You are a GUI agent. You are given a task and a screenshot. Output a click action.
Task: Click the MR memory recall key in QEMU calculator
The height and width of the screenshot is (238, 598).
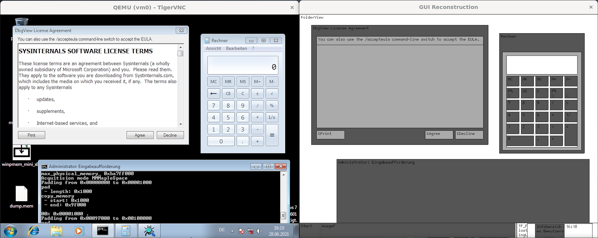tap(228, 81)
